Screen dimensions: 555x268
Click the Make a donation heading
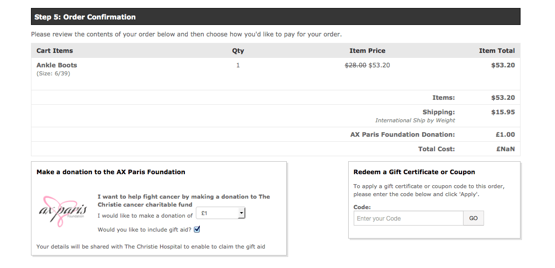click(x=110, y=172)
